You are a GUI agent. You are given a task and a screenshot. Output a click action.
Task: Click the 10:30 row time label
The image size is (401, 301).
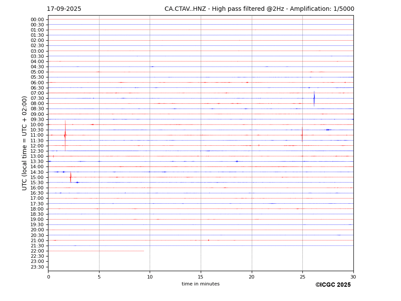(37, 130)
